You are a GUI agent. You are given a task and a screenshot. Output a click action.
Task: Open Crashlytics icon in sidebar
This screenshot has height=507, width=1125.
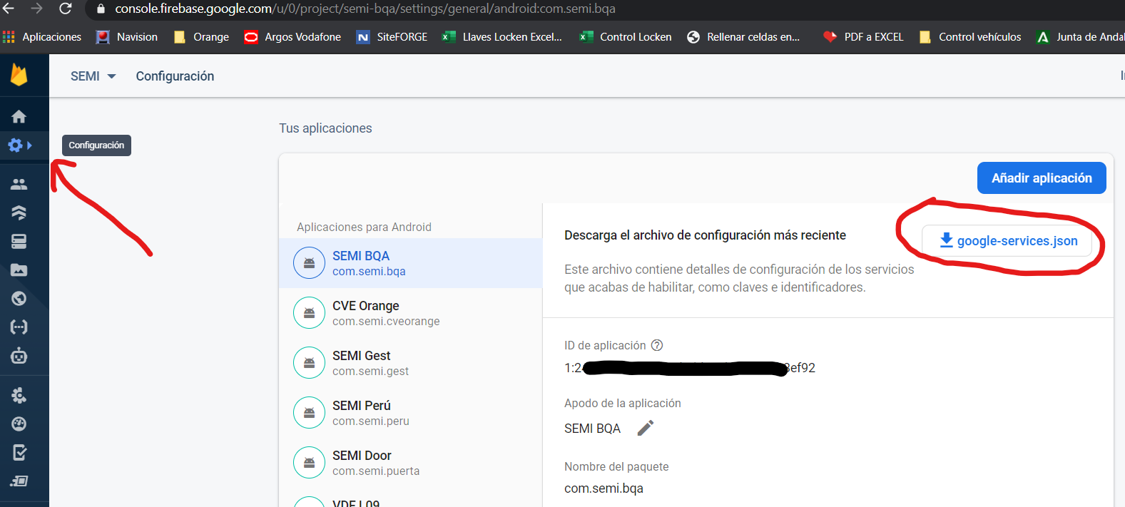pos(19,395)
